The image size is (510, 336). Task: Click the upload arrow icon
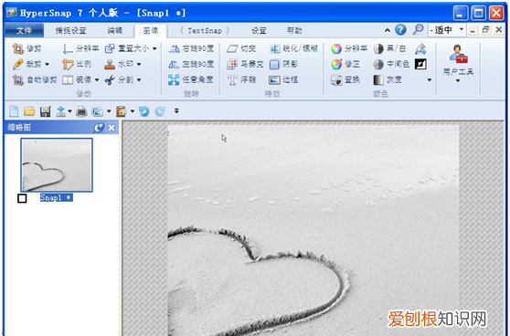click(x=61, y=111)
